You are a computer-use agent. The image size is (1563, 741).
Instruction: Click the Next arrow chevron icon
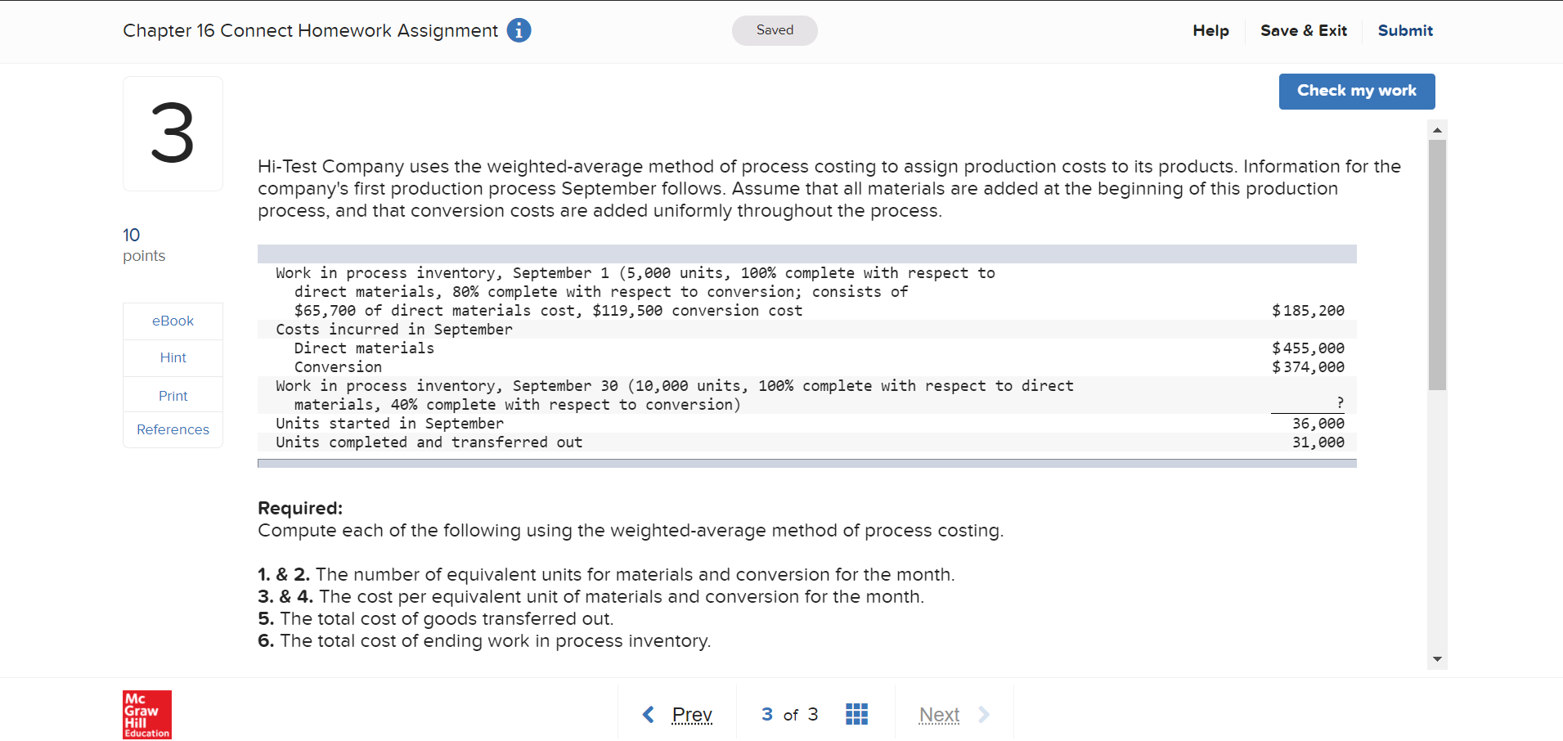pos(984,713)
